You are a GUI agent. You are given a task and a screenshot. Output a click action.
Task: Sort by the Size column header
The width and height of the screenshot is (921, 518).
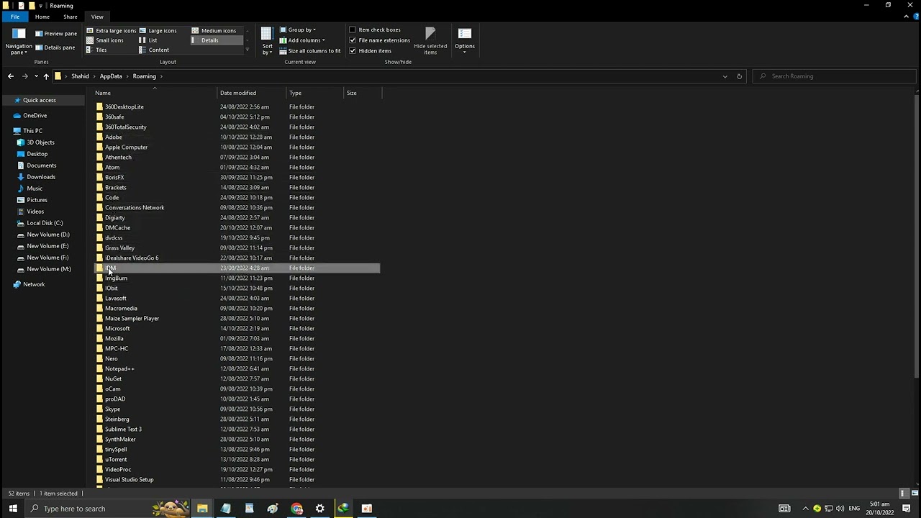(x=363, y=93)
